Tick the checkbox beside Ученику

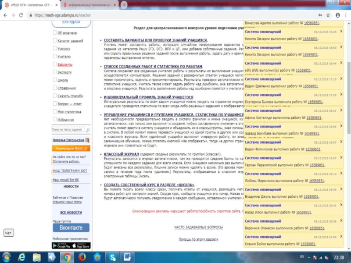(x=54, y=48)
